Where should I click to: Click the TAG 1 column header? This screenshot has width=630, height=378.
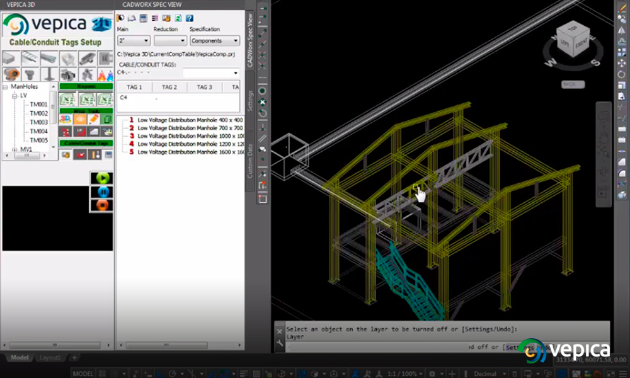tap(134, 87)
